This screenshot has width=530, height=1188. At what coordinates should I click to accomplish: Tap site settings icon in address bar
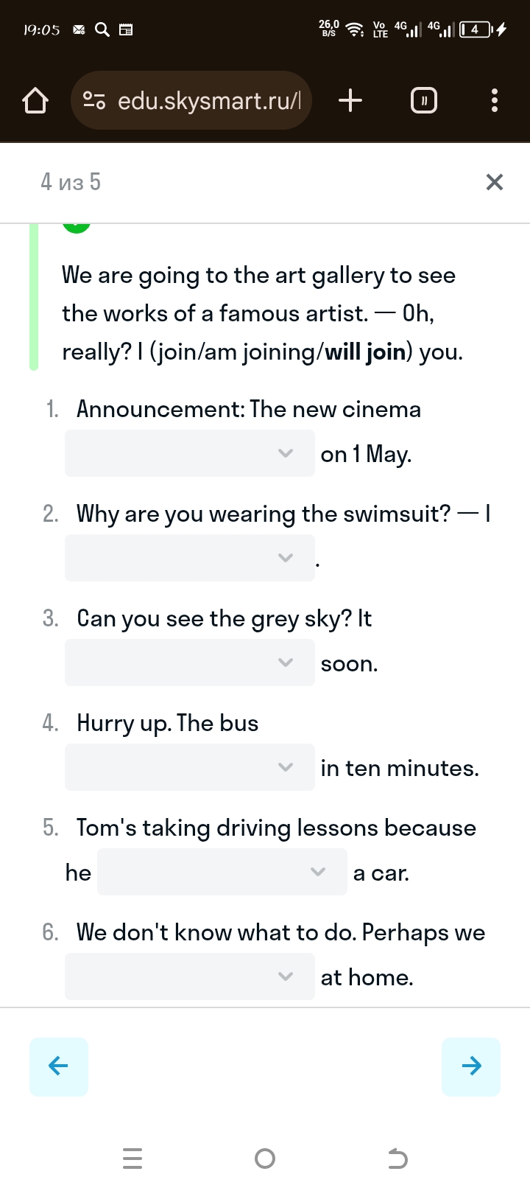(x=94, y=100)
